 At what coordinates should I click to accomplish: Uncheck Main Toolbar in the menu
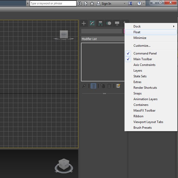point(143,59)
